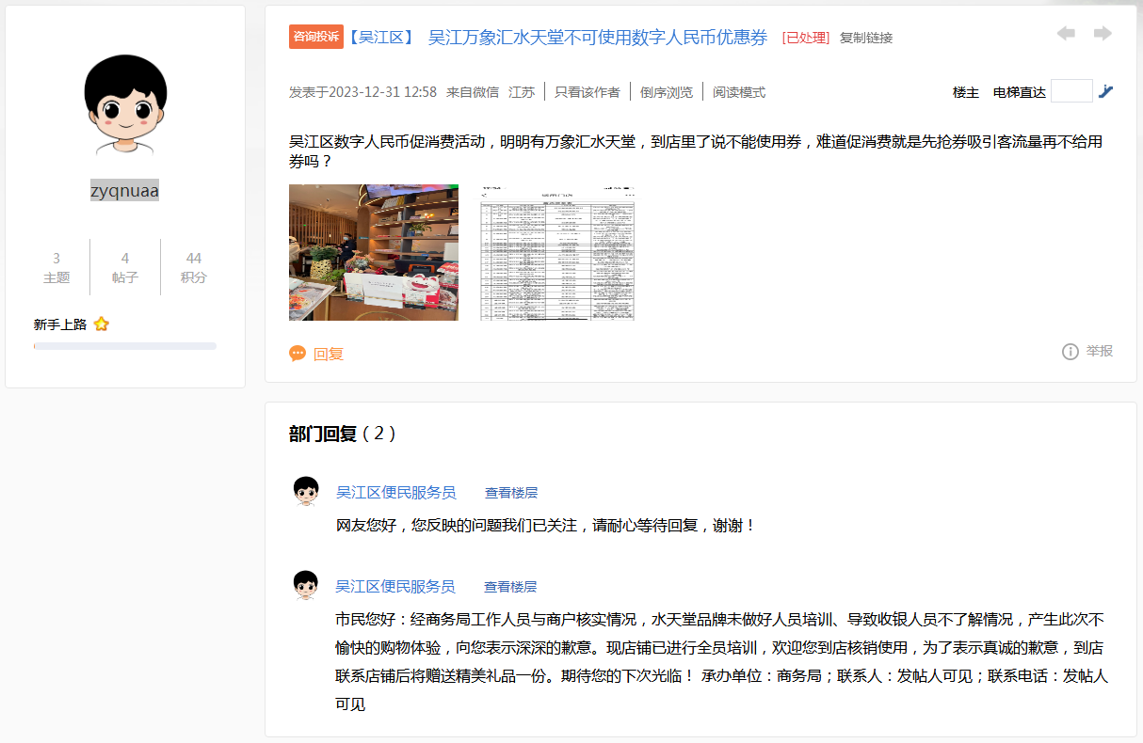Click the 电梯直达 floor number input field
The width and height of the screenshot is (1143, 743).
click(x=1071, y=91)
